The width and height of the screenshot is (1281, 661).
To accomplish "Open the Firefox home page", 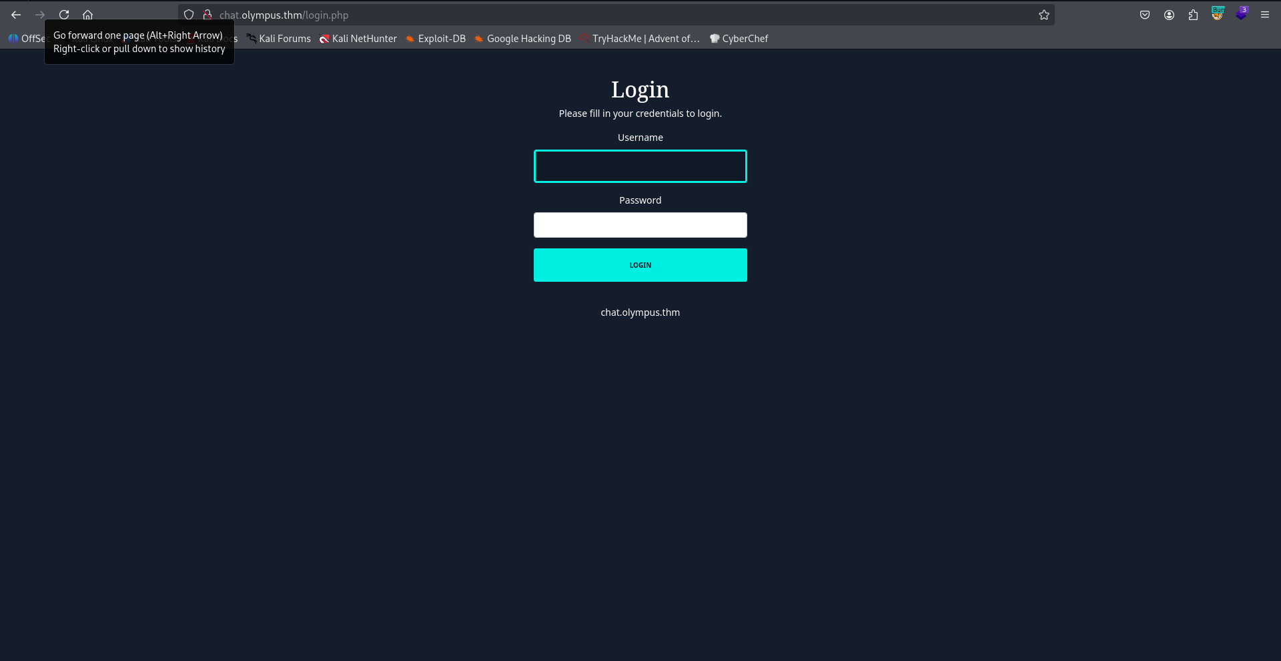I will point(87,15).
